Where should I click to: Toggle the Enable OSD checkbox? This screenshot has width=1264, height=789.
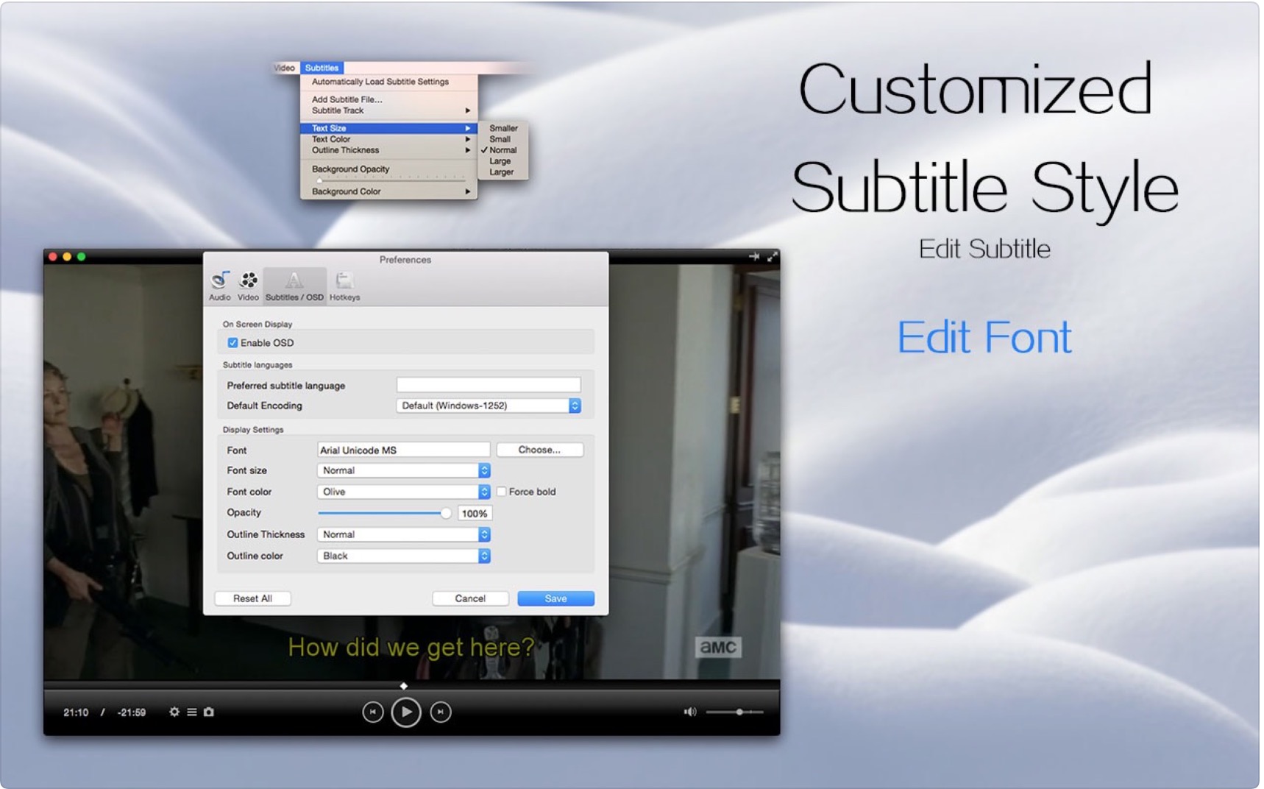pos(232,343)
